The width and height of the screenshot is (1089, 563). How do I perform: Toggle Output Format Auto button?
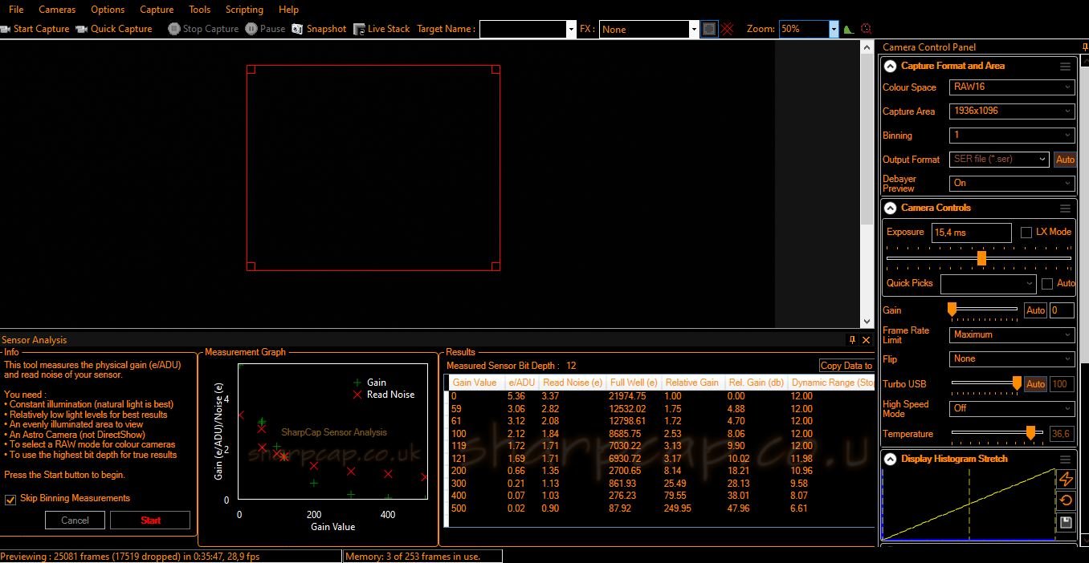pos(1065,160)
